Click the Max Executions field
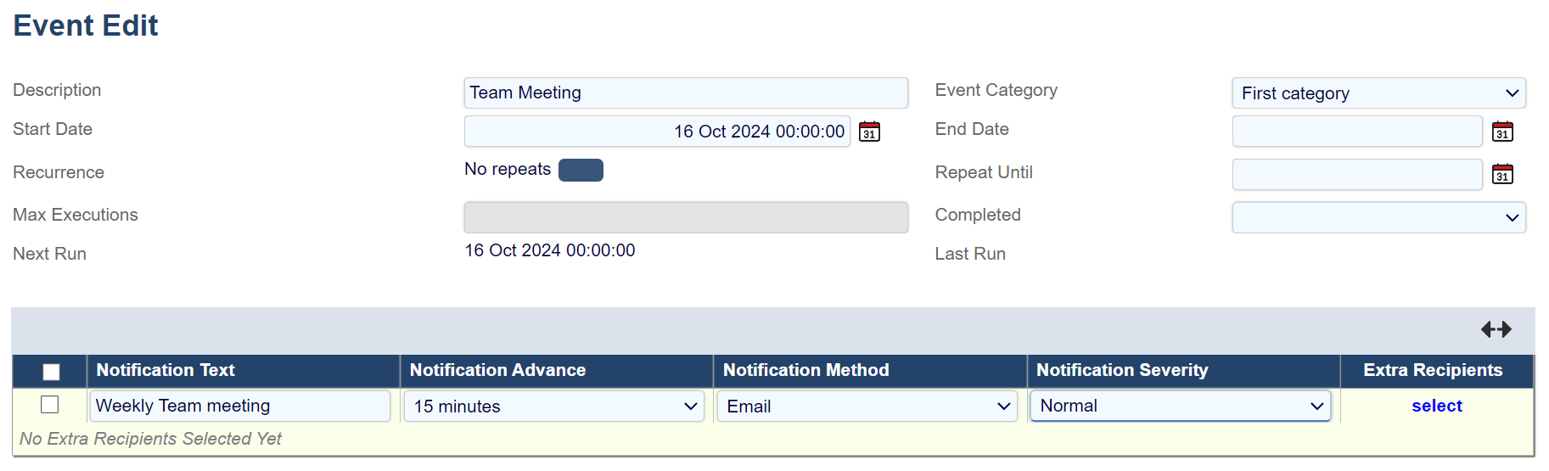Viewport: 1549px width, 471px height. (685, 217)
